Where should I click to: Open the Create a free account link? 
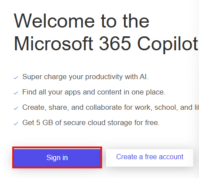tap(150, 157)
